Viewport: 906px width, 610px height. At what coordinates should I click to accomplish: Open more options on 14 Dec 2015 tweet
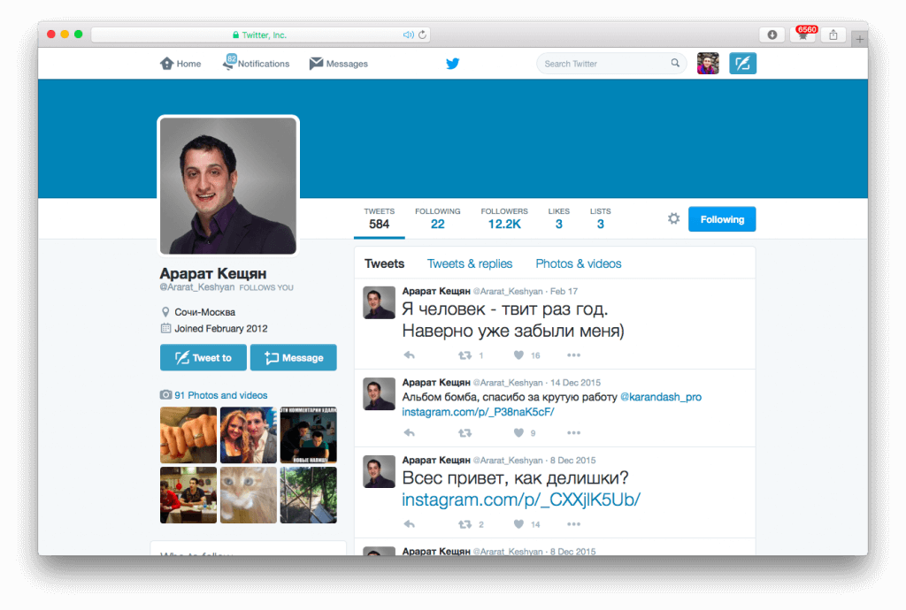(x=573, y=432)
